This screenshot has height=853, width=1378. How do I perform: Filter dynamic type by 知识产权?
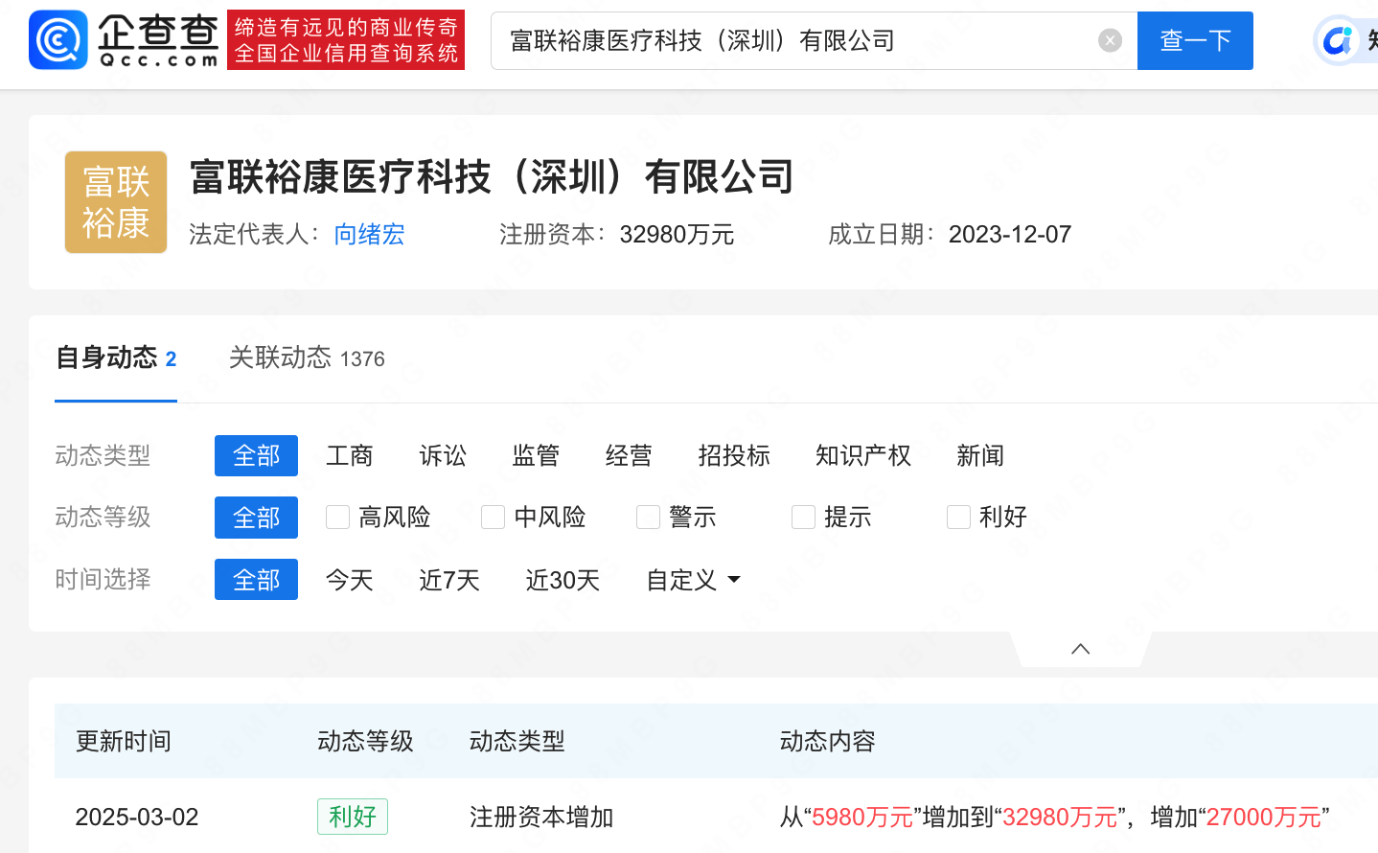[x=862, y=455]
